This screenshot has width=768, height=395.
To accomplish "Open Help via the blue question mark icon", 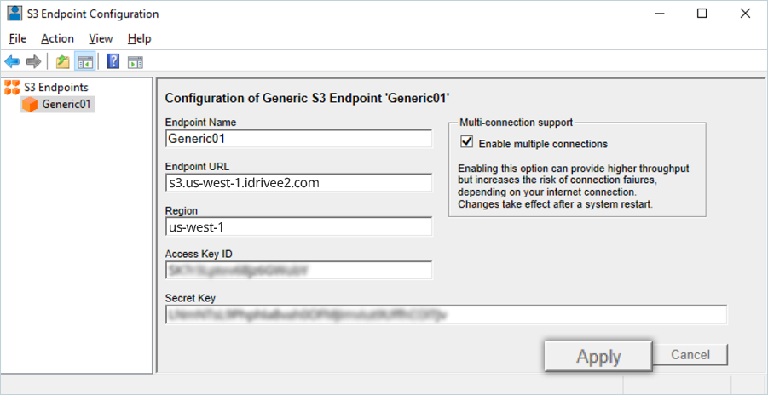I will click(113, 61).
